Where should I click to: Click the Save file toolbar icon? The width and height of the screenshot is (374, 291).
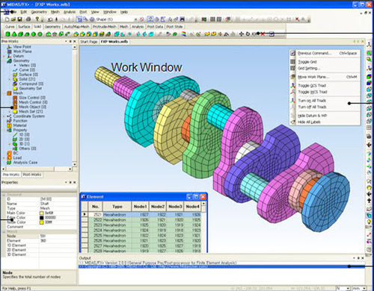coord(20,19)
